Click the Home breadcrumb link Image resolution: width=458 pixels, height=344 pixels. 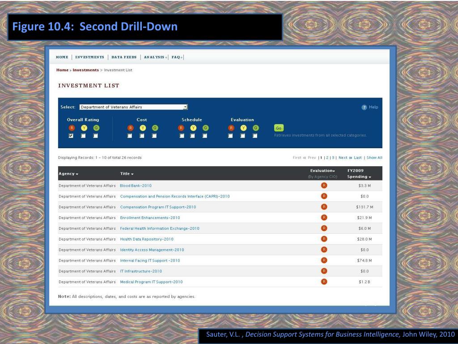pyautogui.click(x=62, y=70)
